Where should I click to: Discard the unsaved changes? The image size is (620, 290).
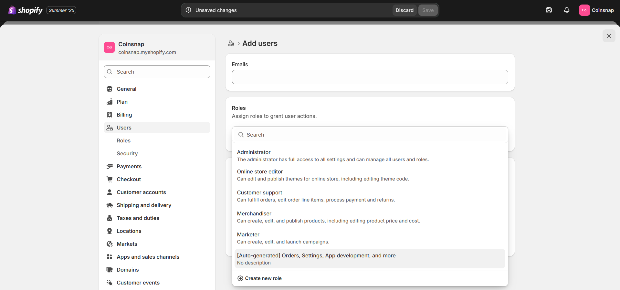click(404, 10)
